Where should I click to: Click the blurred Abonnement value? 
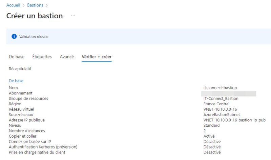228,94
